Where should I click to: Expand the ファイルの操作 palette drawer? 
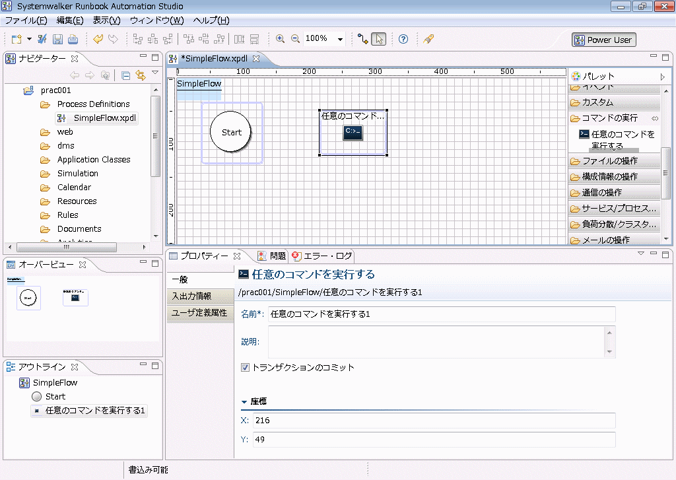pos(615,161)
